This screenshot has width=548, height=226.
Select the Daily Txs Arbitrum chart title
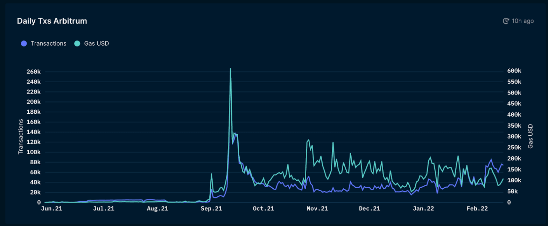[x=52, y=21]
